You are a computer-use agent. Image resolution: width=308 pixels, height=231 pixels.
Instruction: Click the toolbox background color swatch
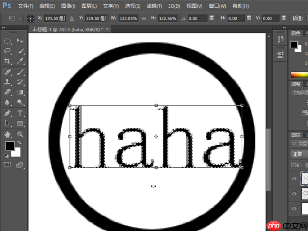coord(17,153)
